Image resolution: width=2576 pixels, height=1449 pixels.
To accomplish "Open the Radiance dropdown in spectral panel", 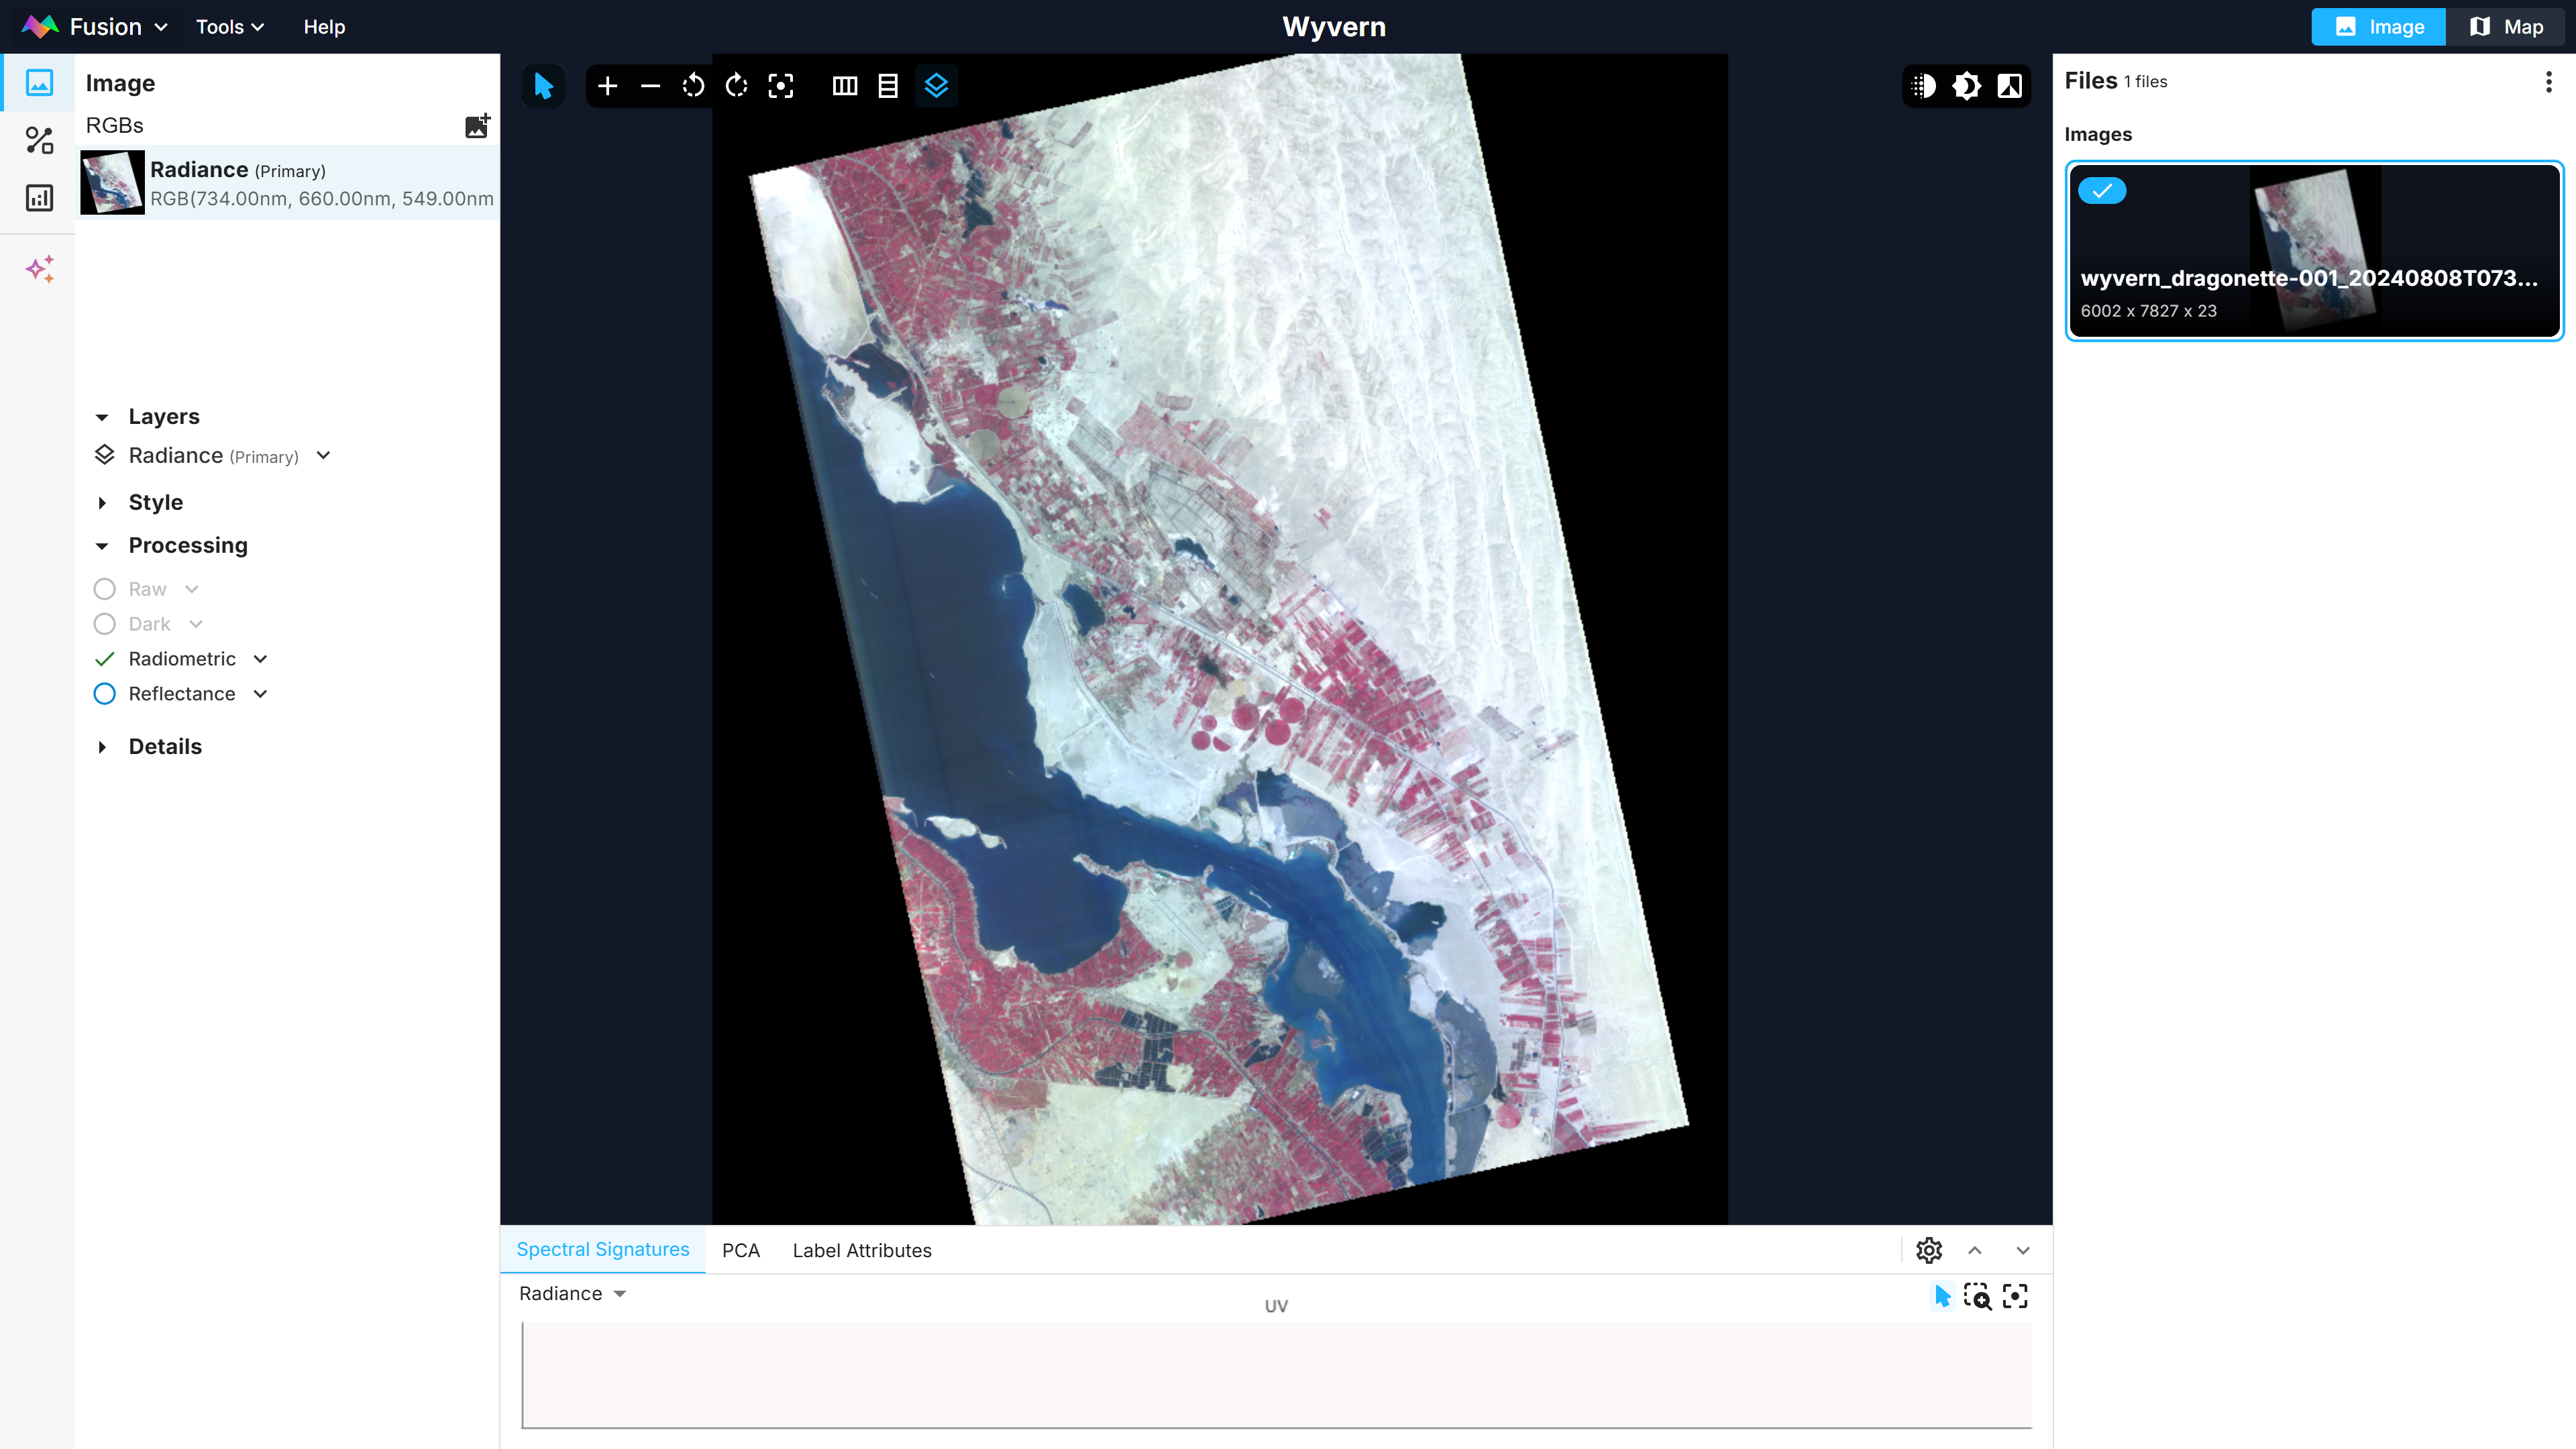I will tap(572, 1294).
